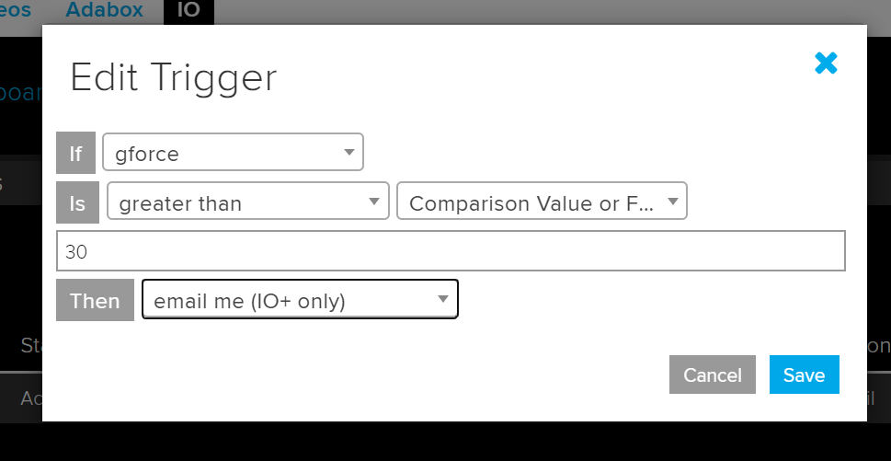This screenshot has height=461, width=891.
Task: Click the partially visible Videos nav tab
Action: (x=15, y=11)
